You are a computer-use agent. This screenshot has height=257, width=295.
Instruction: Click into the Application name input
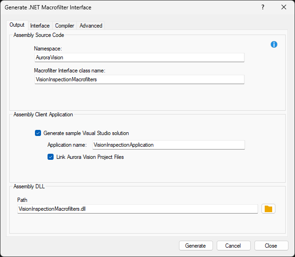click(x=168, y=145)
